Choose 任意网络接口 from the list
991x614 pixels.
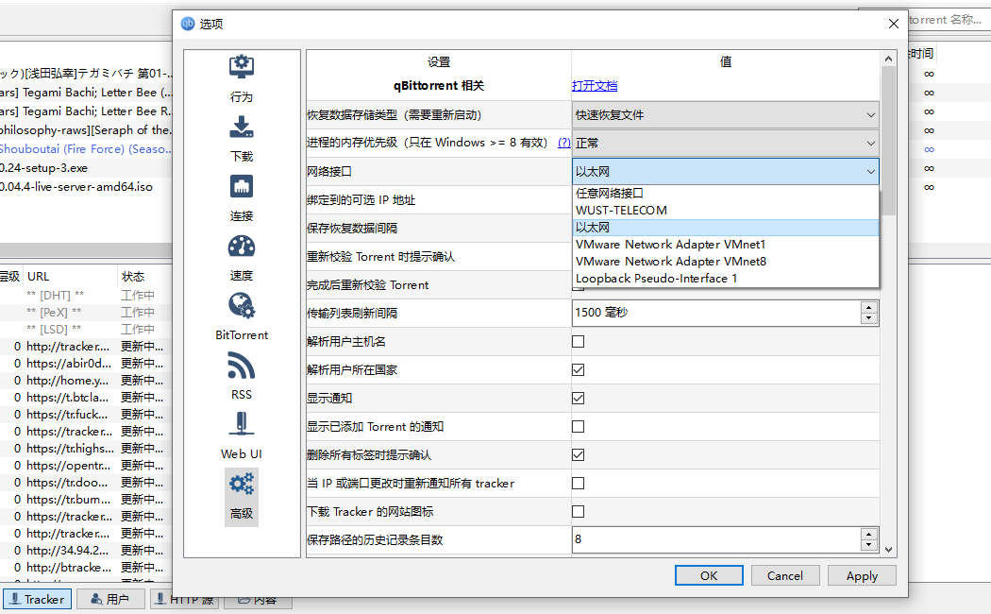(725, 194)
